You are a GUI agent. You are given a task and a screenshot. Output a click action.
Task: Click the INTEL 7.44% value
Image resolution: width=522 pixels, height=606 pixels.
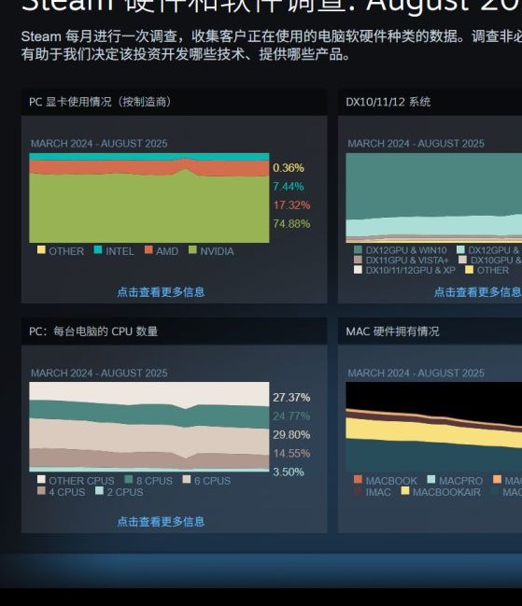tap(289, 187)
